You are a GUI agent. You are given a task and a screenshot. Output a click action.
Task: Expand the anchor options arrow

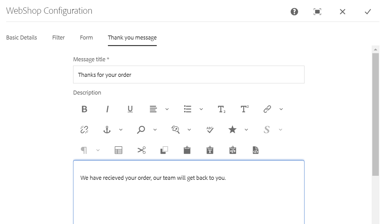coord(121,130)
